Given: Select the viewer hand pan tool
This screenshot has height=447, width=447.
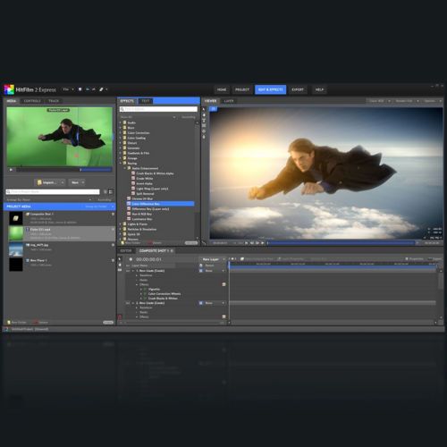Looking at the screenshot, I should [204, 114].
